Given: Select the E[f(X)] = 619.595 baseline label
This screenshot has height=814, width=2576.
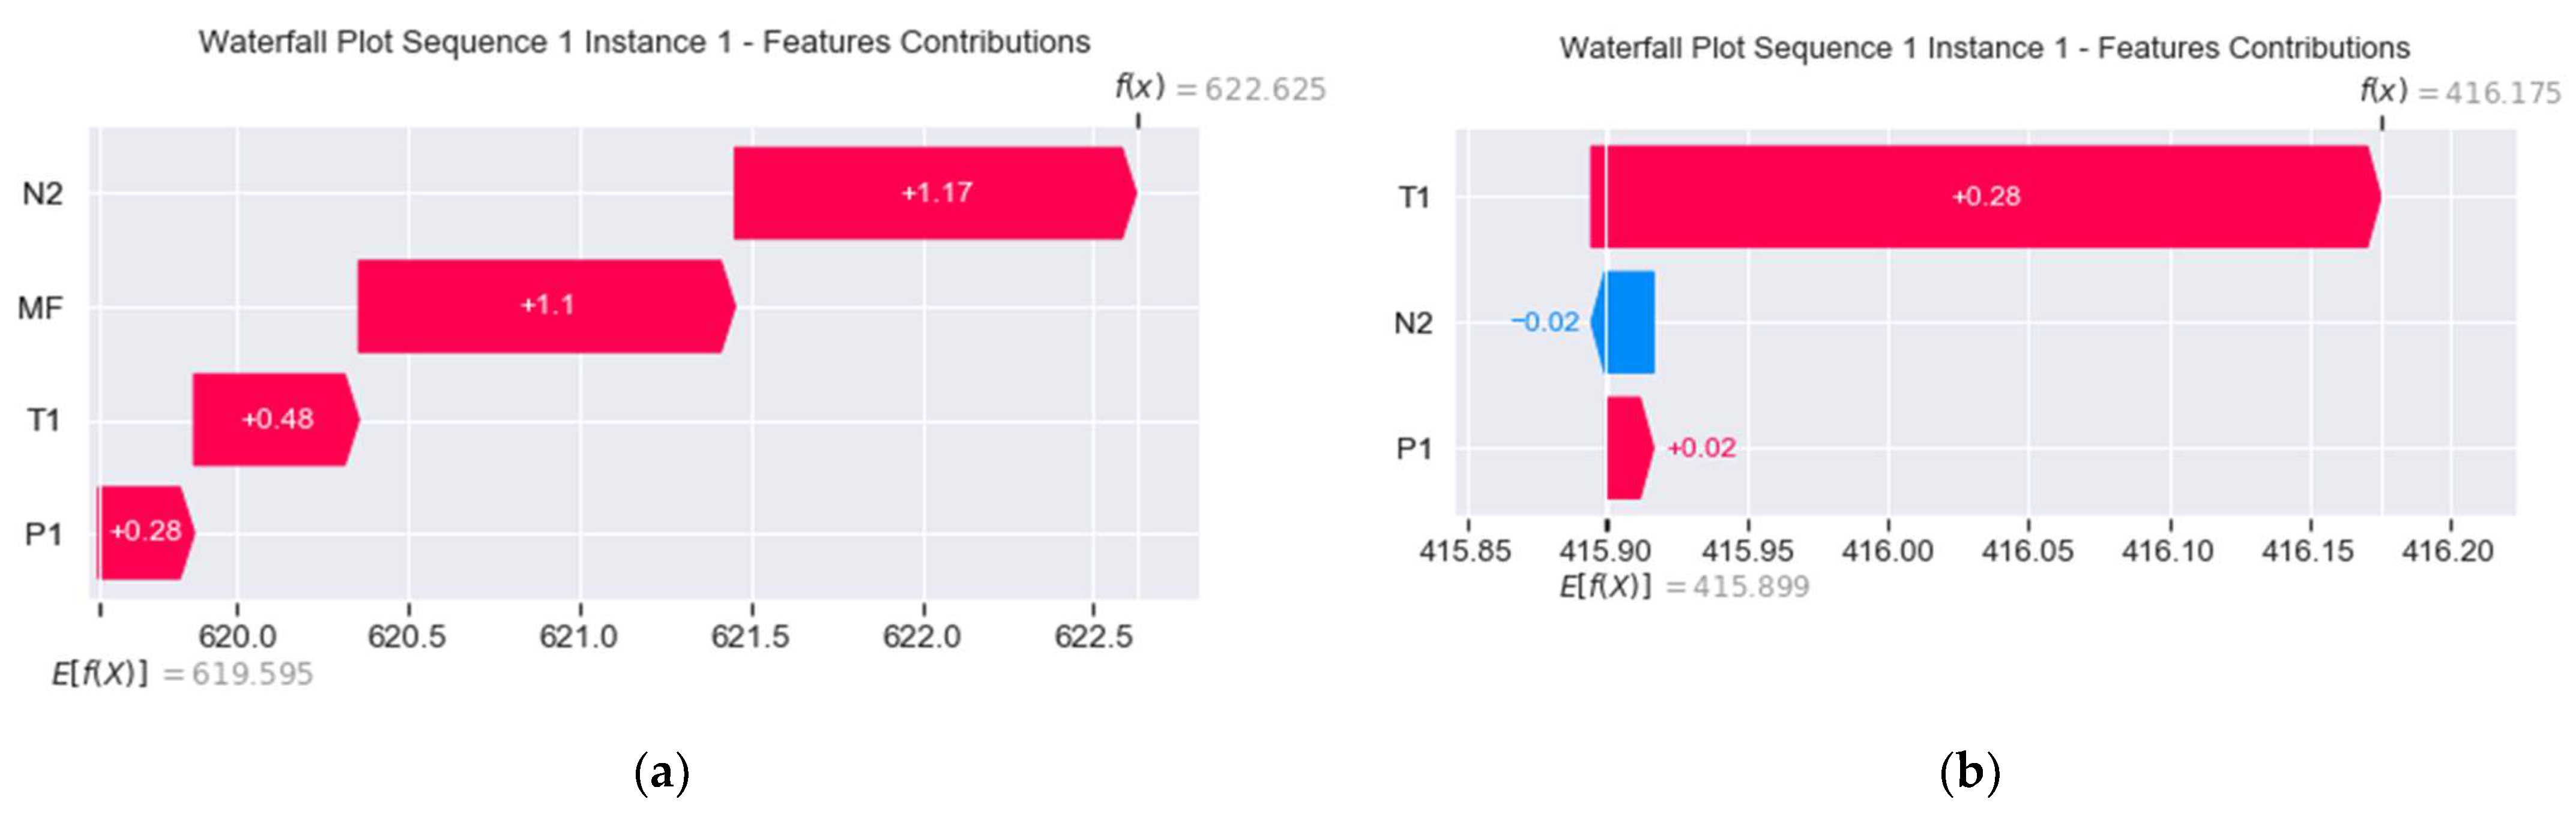Looking at the screenshot, I should (183, 674).
